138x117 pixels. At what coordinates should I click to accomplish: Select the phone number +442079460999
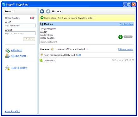[x=48, y=29]
